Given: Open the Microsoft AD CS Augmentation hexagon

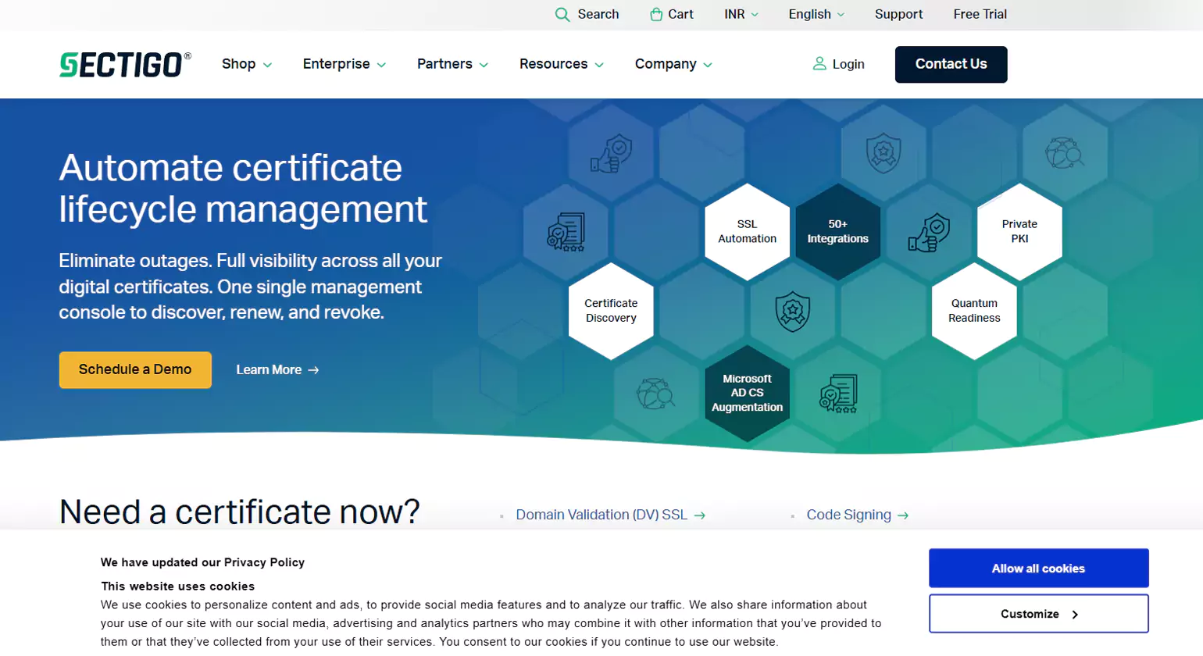Looking at the screenshot, I should (x=747, y=393).
